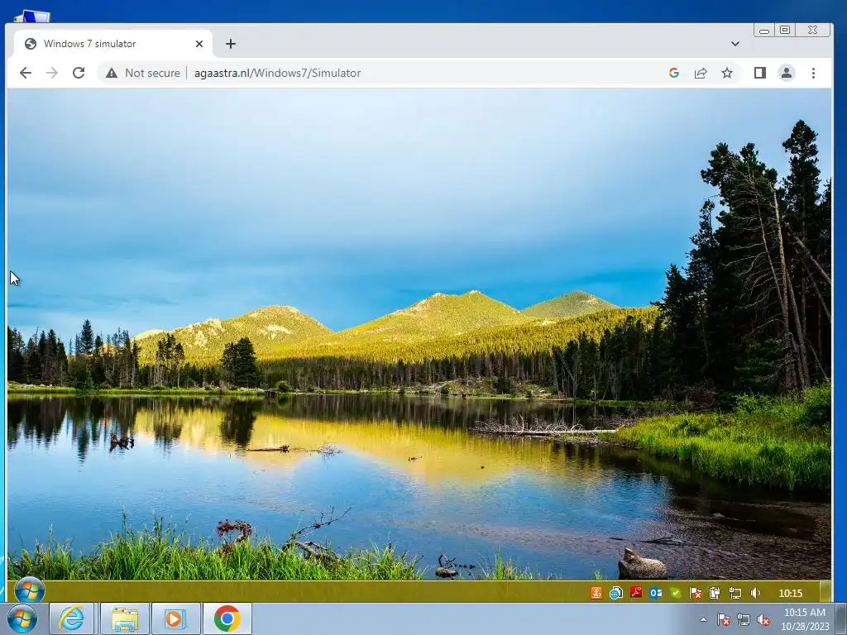847x635 pixels.
Task: Open host network tray icon
Action: click(744, 619)
